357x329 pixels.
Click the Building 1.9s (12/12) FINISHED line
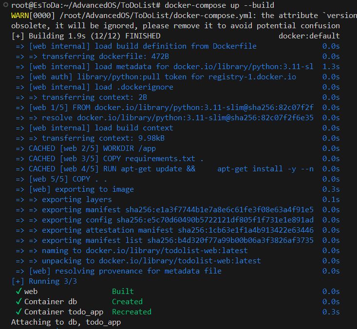(86, 36)
